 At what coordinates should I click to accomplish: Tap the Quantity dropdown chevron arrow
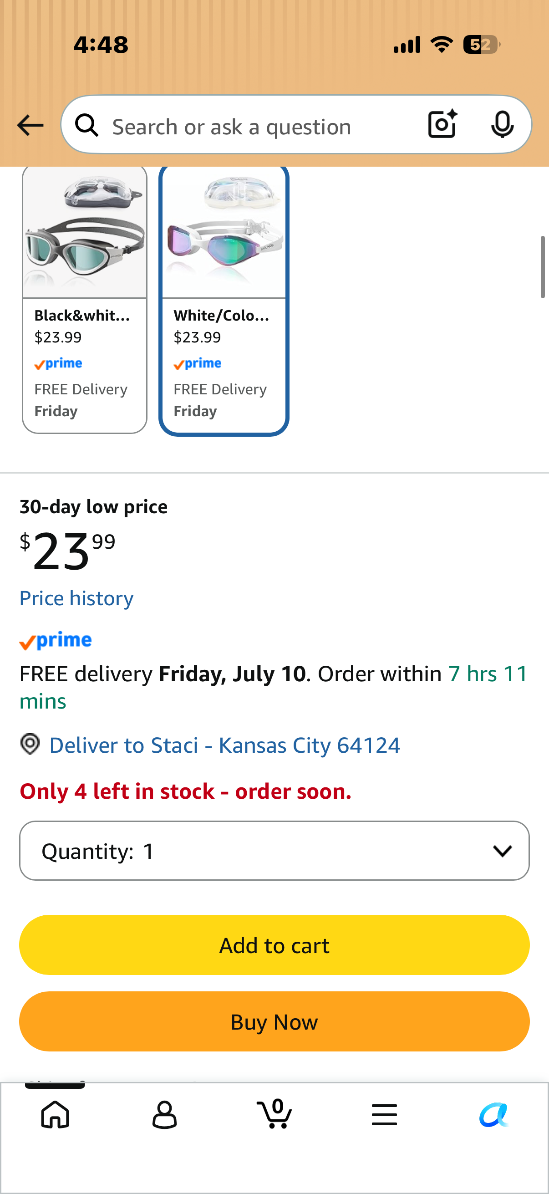pyautogui.click(x=502, y=851)
